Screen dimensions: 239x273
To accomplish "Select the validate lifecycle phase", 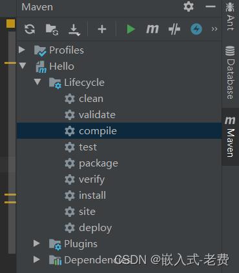I will point(97,115).
